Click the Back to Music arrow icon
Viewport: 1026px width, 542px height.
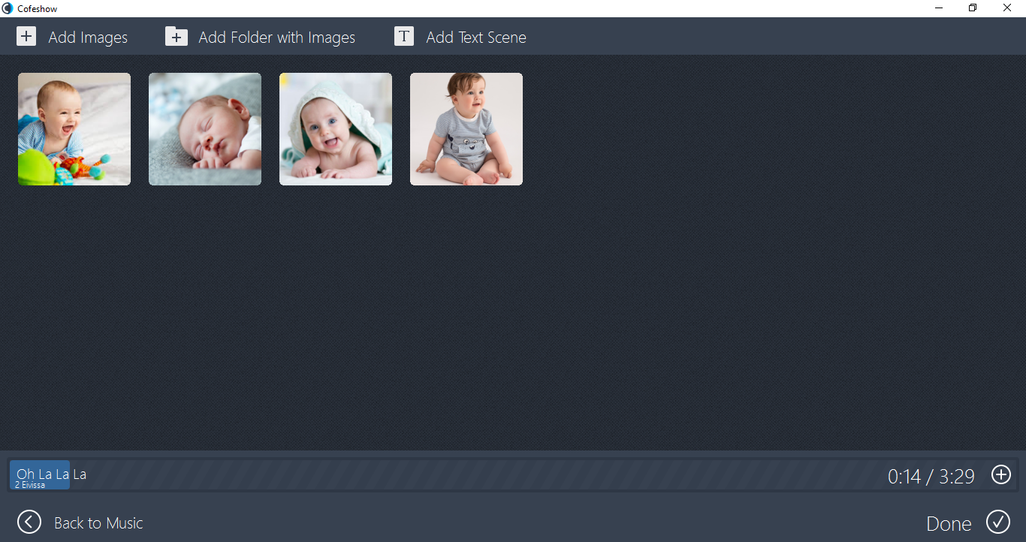tap(29, 522)
